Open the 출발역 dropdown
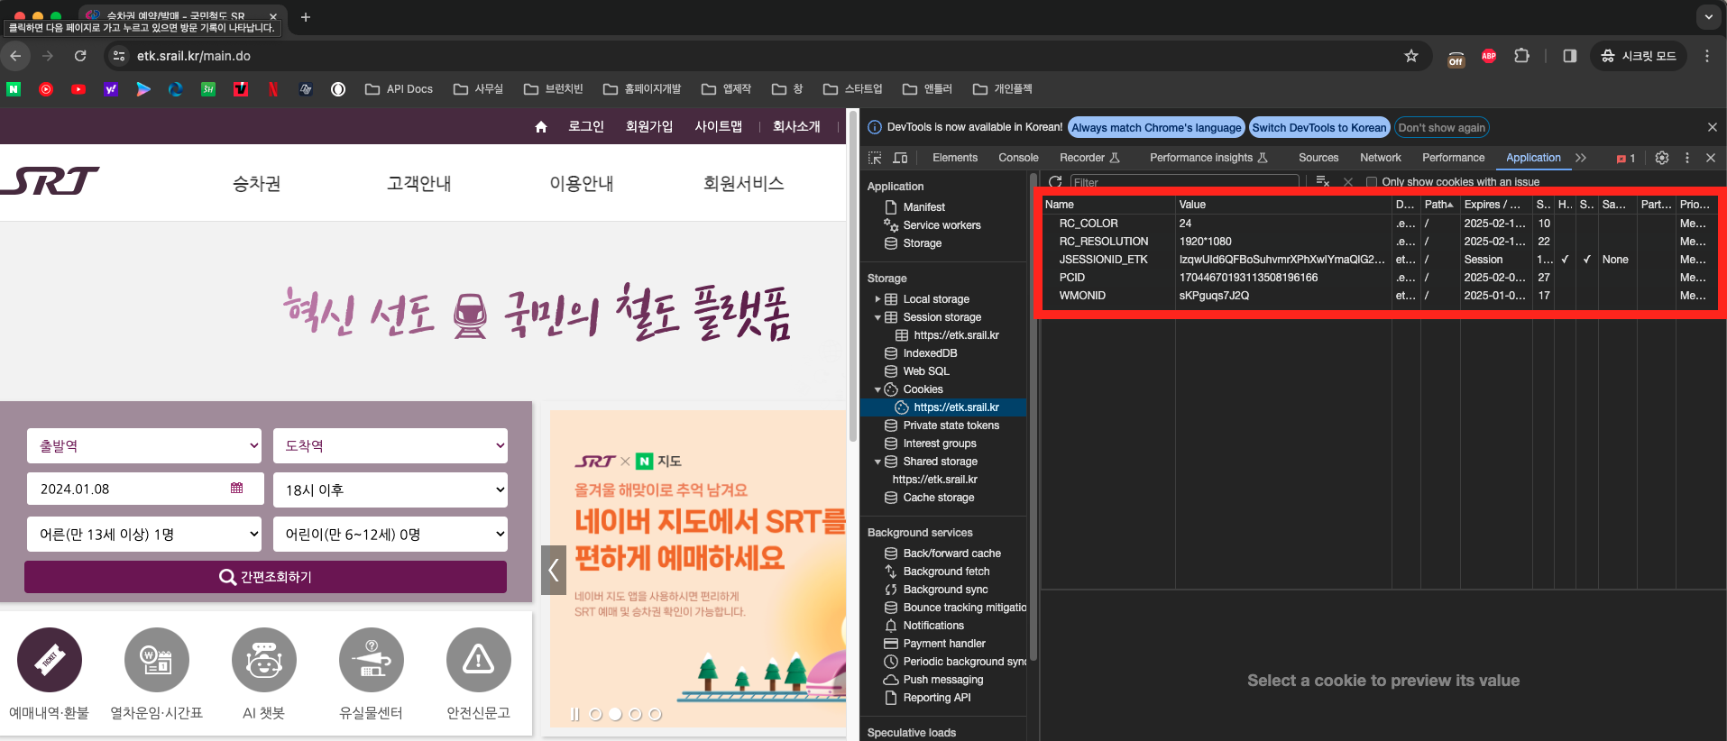The image size is (1727, 741). [x=144, y=445]
